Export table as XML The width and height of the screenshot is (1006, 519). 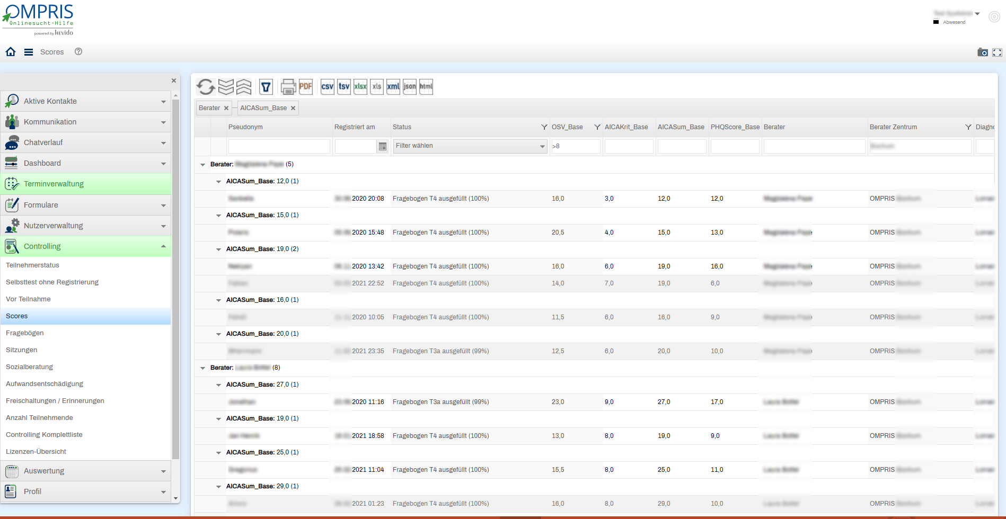click(x=393, y=86)
